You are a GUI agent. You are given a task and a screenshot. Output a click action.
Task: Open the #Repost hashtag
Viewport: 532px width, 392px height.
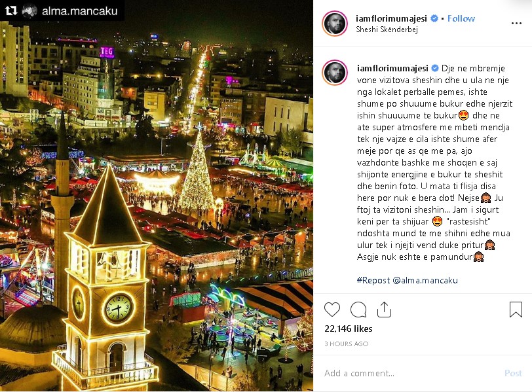click(x=373, y=280)
